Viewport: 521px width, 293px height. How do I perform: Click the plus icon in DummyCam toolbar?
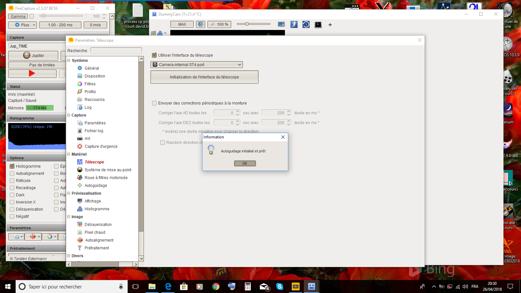pos(330,25)
